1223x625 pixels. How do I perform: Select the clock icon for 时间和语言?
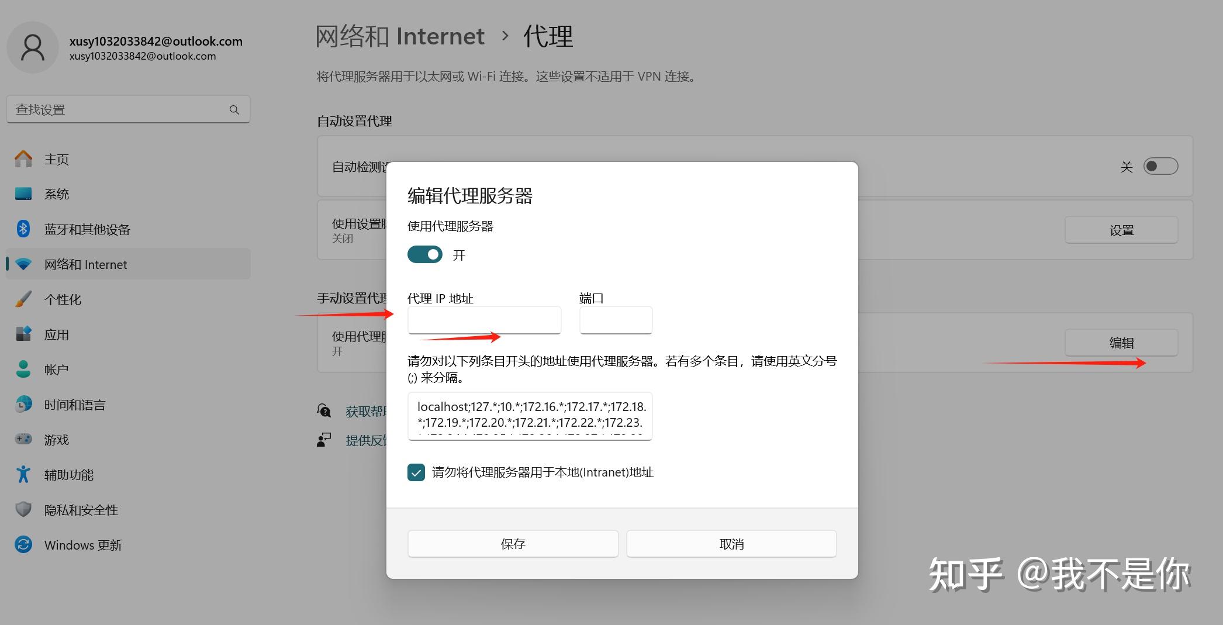coord(23,404)
